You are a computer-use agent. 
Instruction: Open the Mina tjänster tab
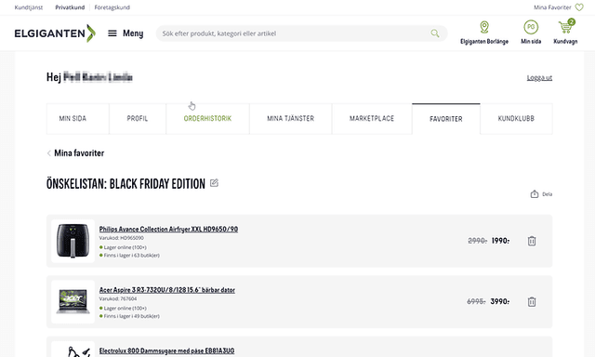291,119
